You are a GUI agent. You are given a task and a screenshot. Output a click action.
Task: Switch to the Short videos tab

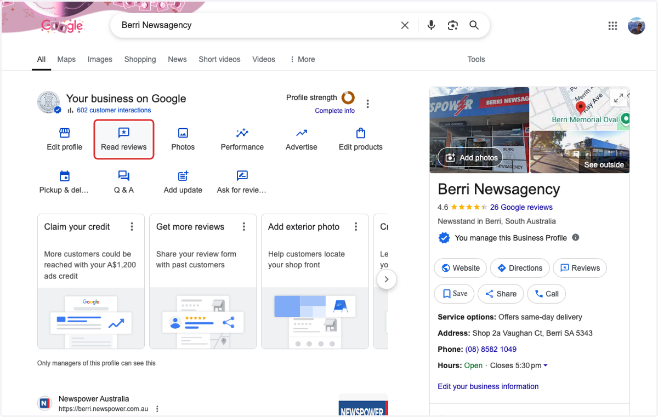pos(219,59)
